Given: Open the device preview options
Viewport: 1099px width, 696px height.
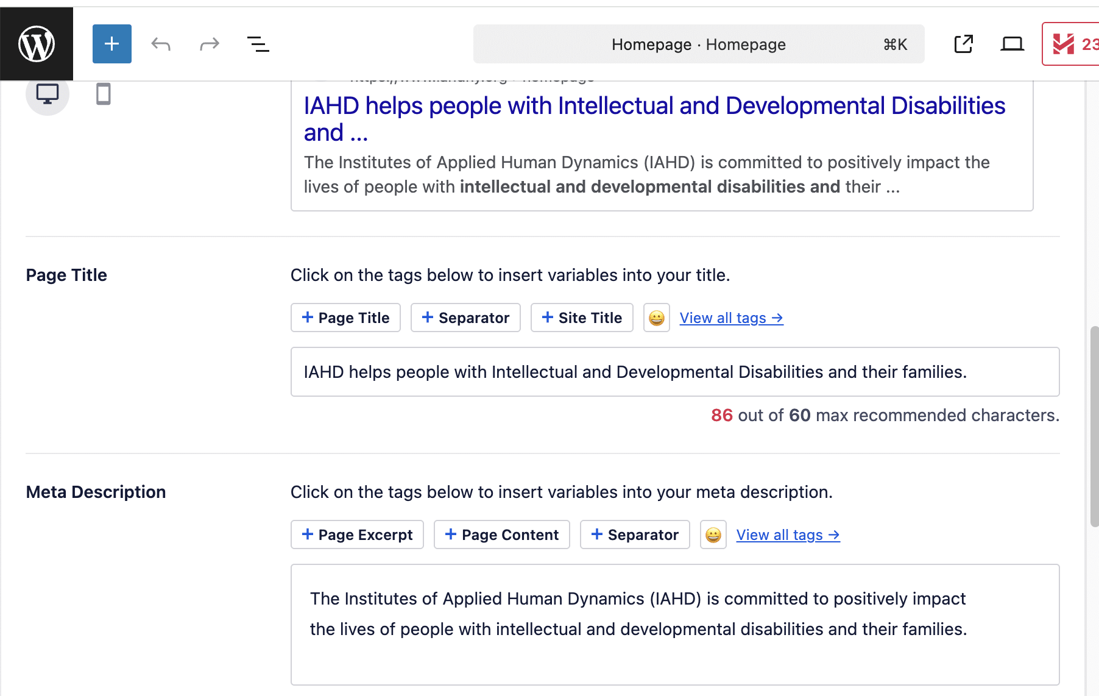Looking at the screenshot, I should pyautogui.click(x=1011, y=43).
